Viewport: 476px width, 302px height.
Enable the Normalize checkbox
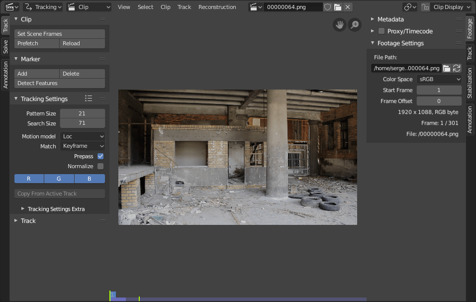click(x=100, y=166)
